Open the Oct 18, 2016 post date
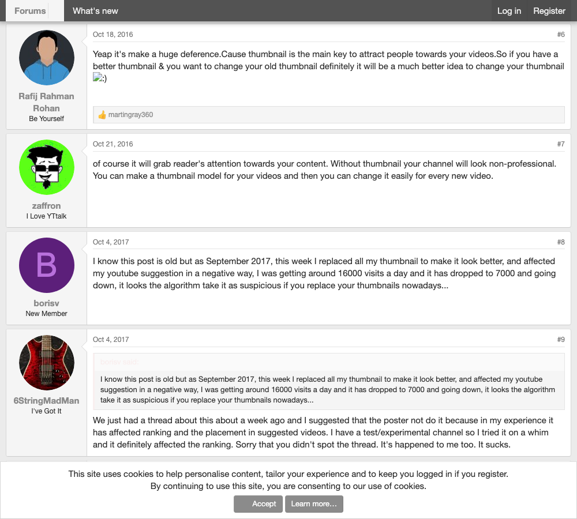Image resolution: width=577 pixels, height=519 pixels. [x=113, y=35]
